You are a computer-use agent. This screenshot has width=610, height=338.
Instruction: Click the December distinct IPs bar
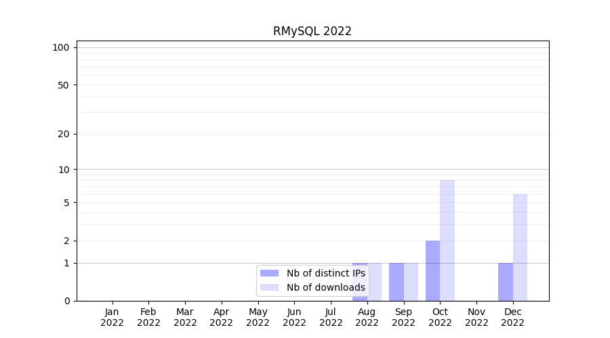[506, 282]
